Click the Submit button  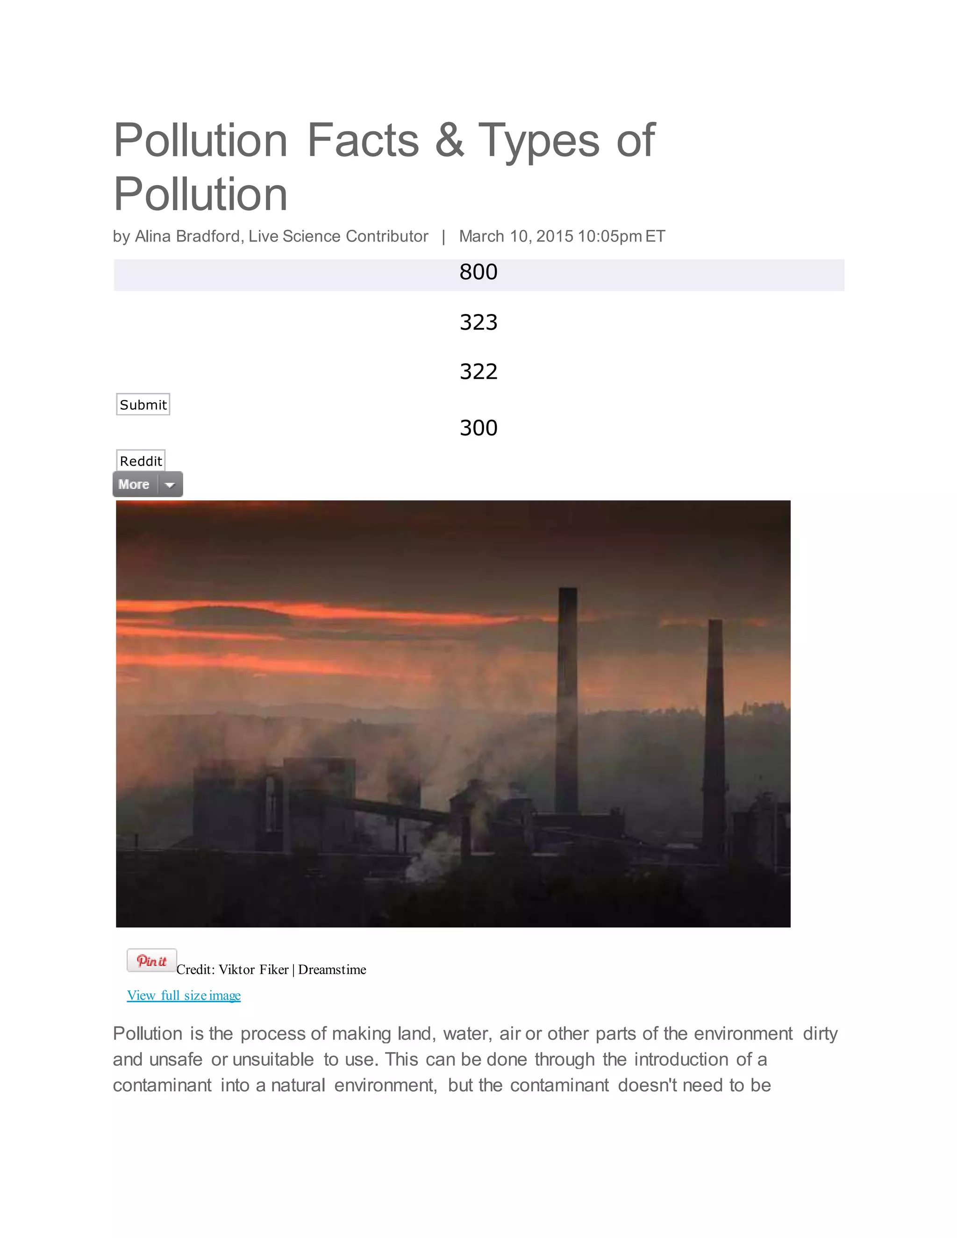[x=143, y=405]
